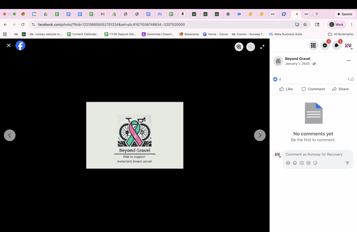Add a sticker to the comment
The width and height of the screenshot is (357, 232).
click(315, 163)
